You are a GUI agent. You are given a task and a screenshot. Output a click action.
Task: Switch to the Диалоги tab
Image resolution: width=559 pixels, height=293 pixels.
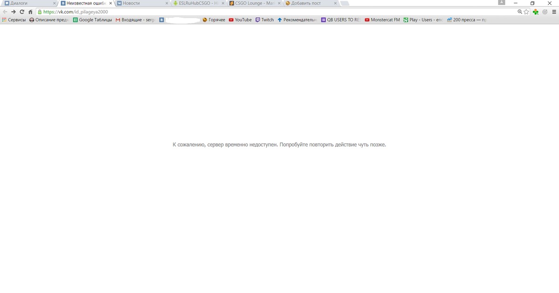click(29, 3)
